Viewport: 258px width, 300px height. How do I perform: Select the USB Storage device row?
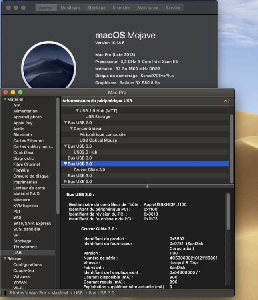coord(145,116)
